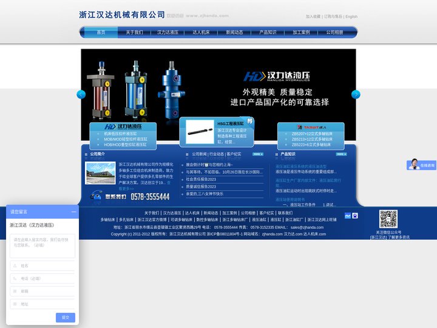
Task: Click the 浙江汉达机械有限公司 site title
Action: pyautogui.click(x=122, y=15)
